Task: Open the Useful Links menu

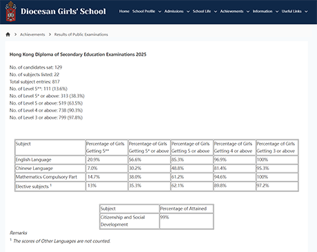Action: 292,11
